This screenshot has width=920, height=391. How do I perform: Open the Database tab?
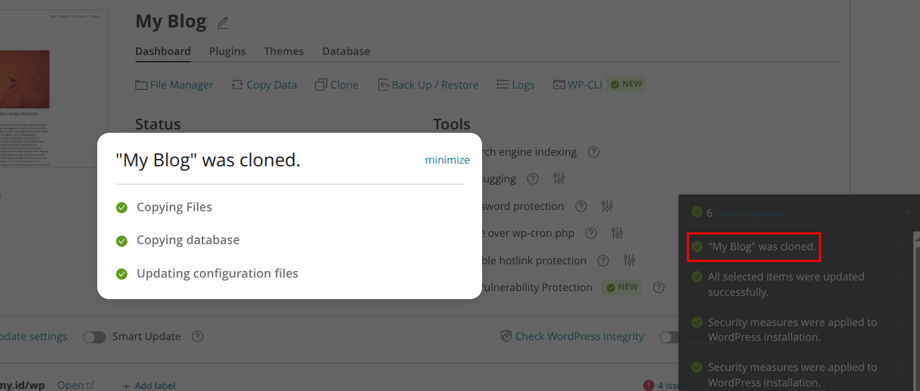point(346,51)
